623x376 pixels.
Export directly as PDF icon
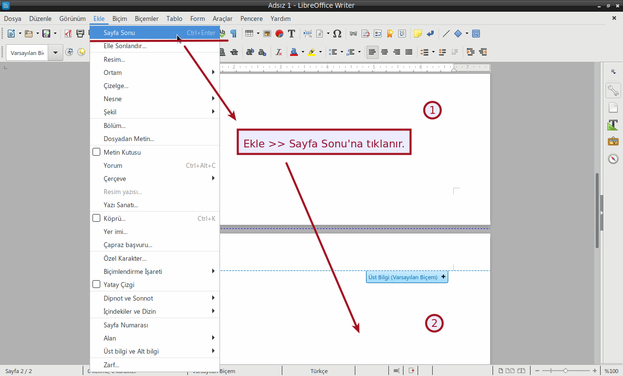(x=68, y=34)
